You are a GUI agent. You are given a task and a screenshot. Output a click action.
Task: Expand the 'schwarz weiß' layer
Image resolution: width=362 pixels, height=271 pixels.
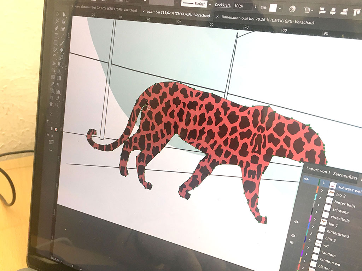tap(324, 183)
